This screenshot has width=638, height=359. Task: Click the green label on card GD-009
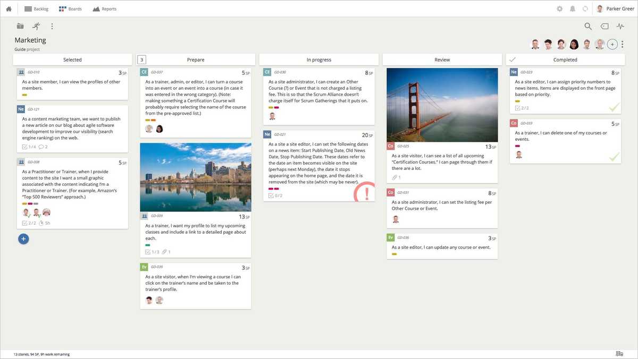148,245
